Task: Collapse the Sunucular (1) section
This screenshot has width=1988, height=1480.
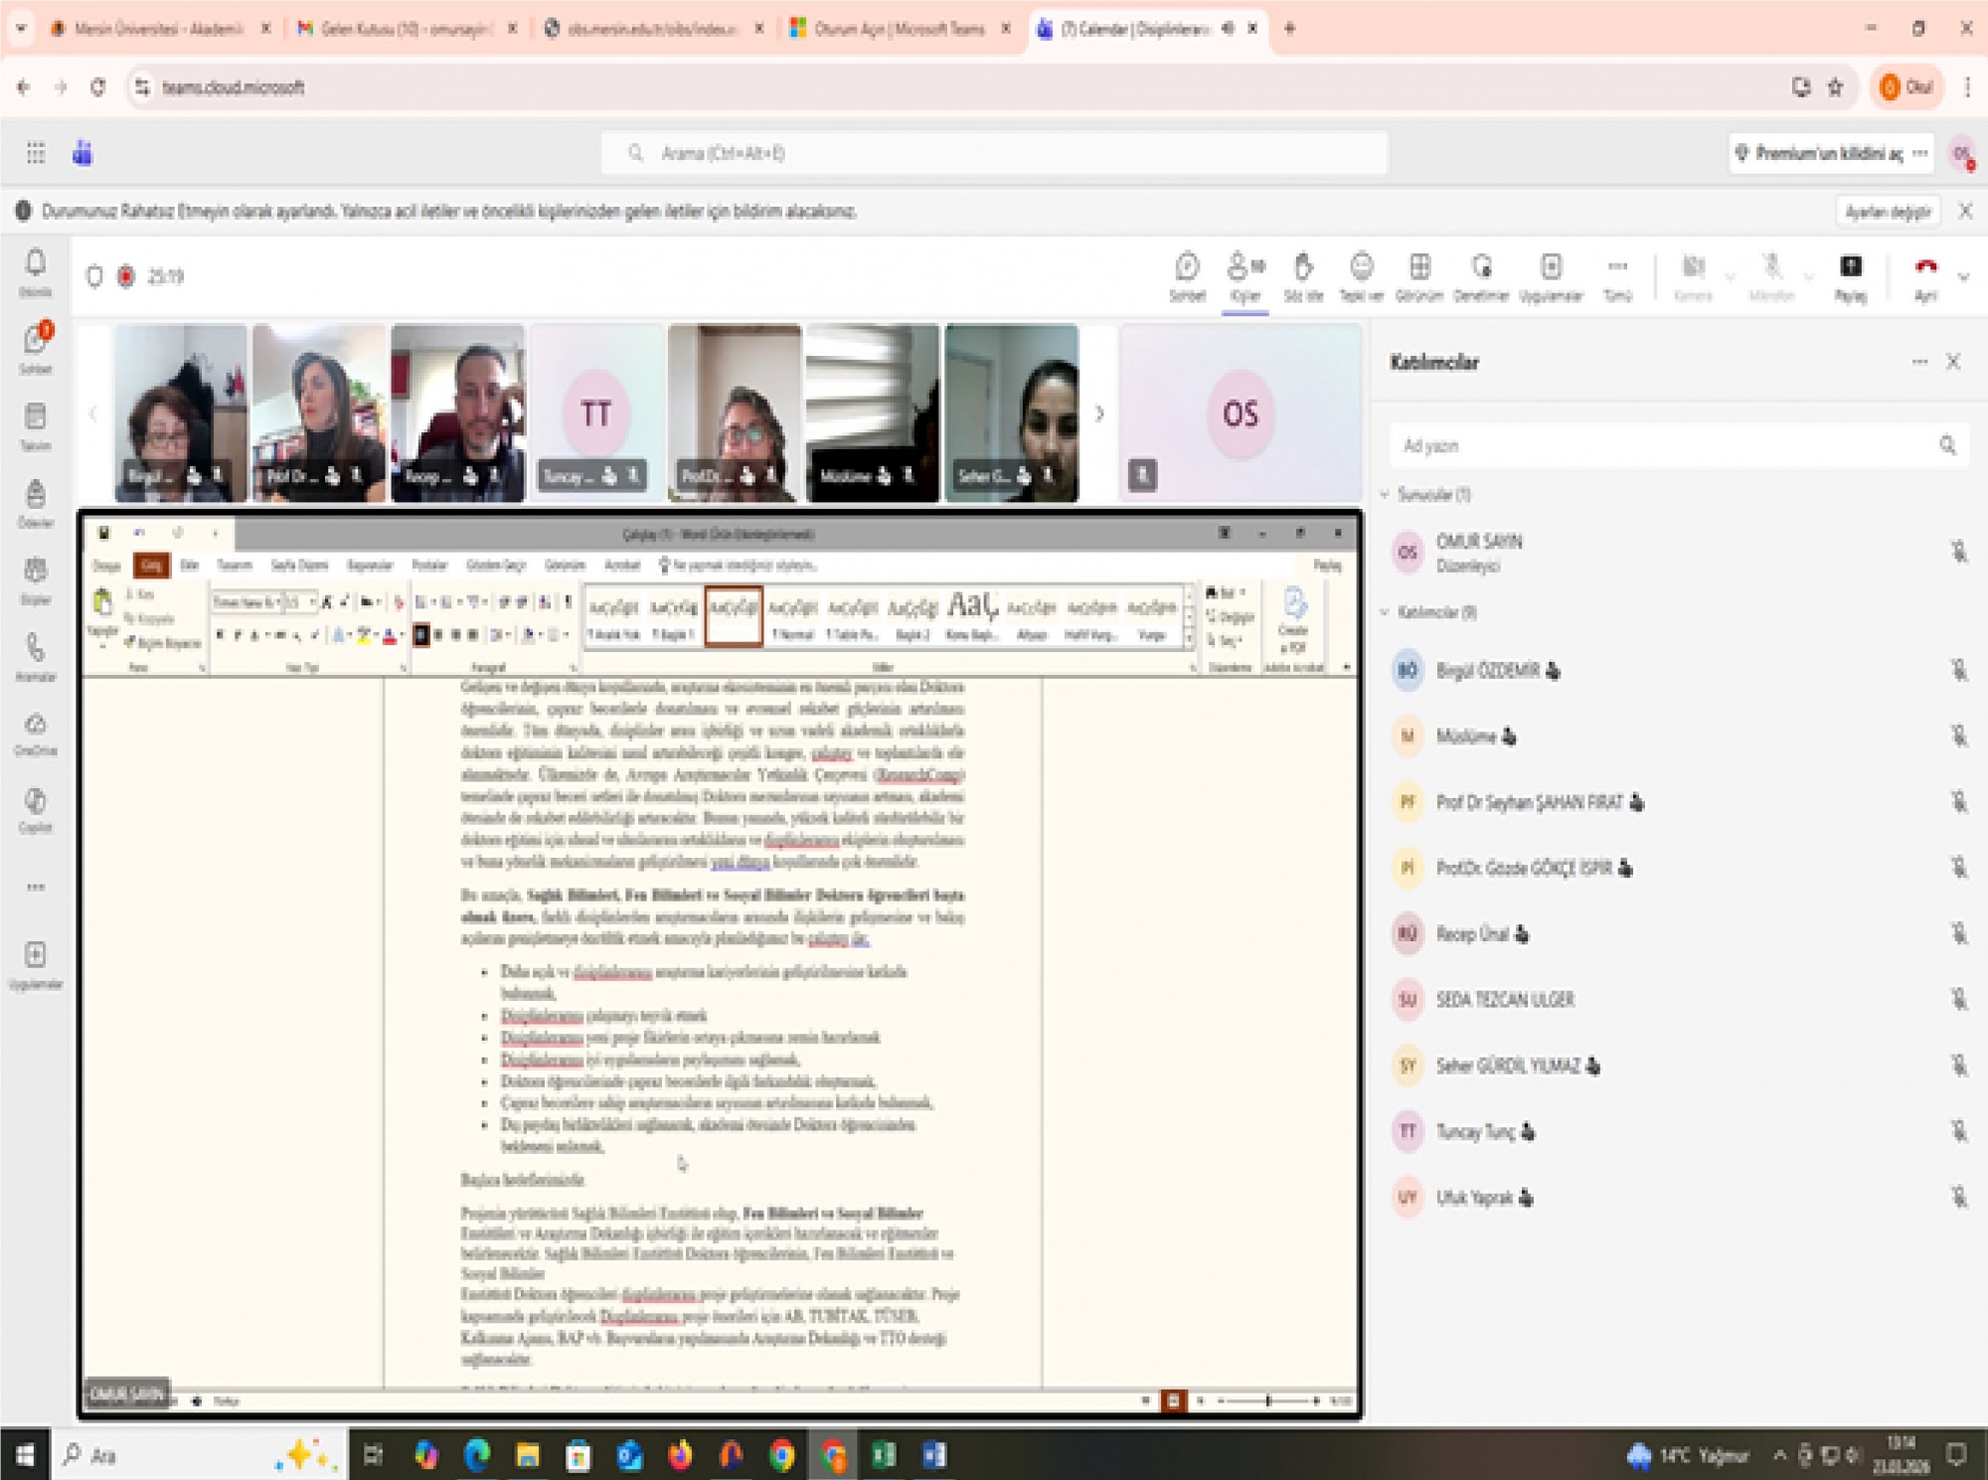Action: tap(1385, 494)
